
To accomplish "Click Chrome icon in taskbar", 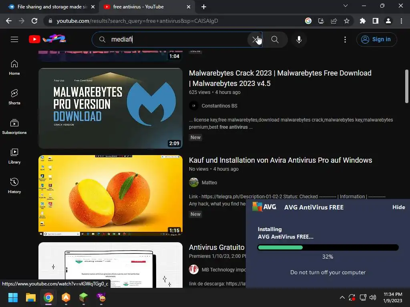I will point(48,297).
